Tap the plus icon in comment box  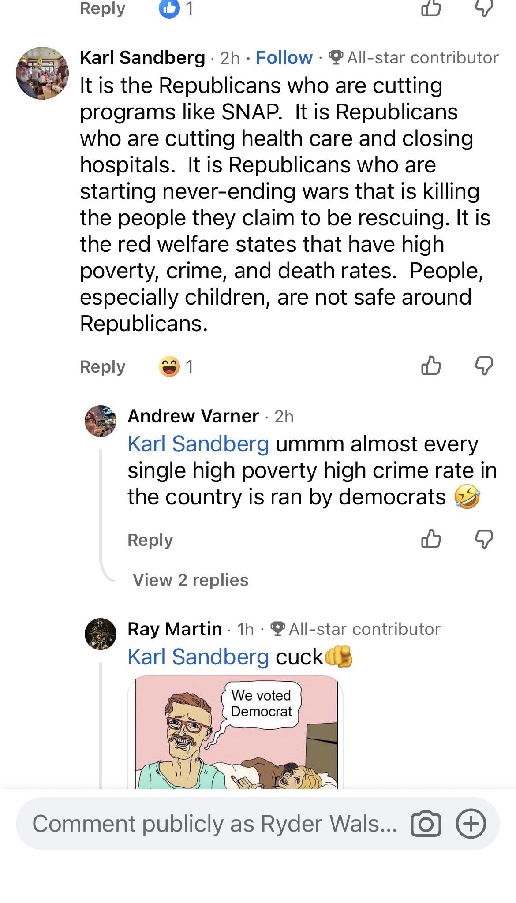click(x=471, y=824)
